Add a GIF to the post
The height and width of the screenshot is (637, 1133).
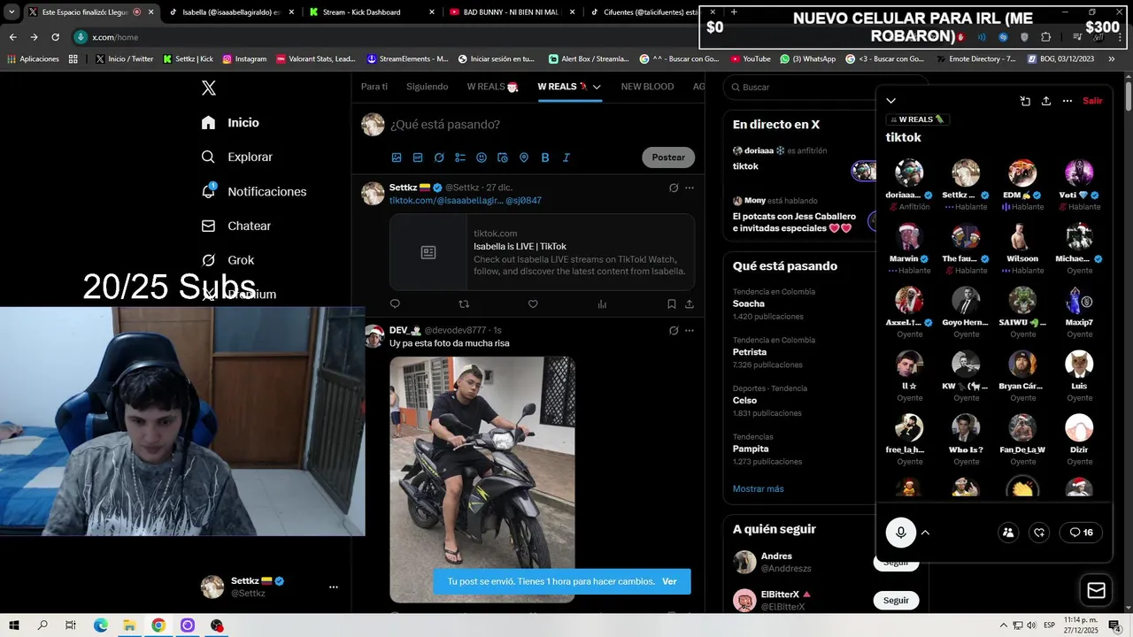click(418, 157)
